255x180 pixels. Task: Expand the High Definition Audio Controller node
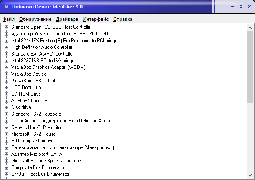[x=6, y=47]
